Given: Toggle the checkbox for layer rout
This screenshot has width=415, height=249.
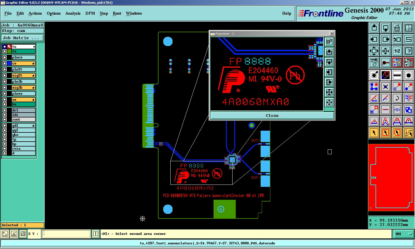Looking at the screenshot, I should coord(5,119).
